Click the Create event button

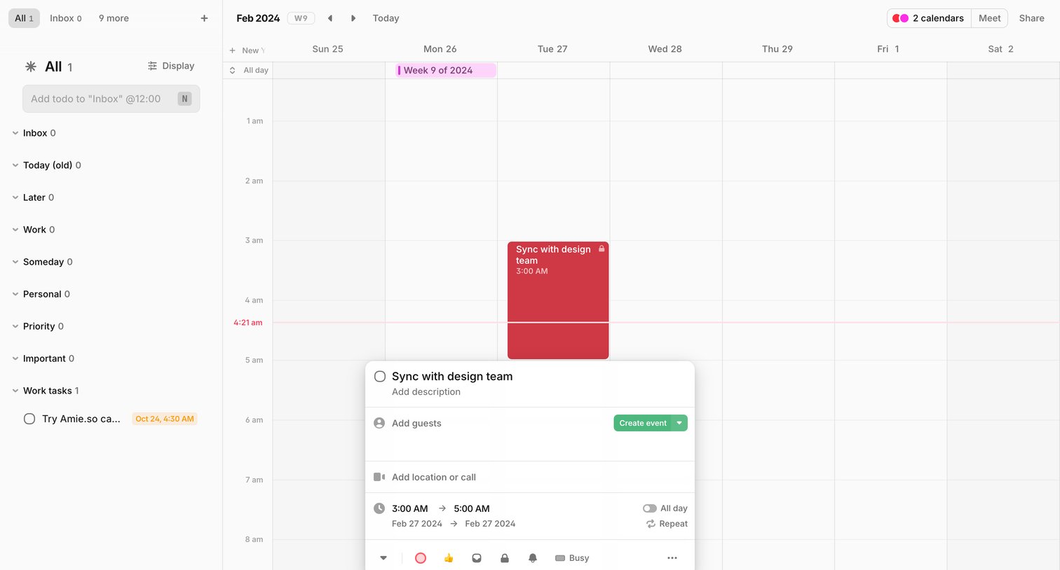[x=643, y=423]
